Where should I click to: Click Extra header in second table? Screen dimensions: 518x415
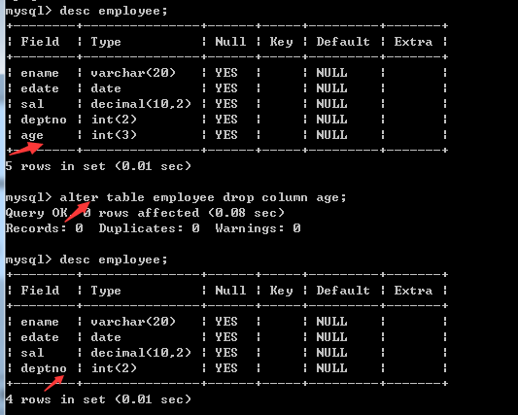point(413,291)
